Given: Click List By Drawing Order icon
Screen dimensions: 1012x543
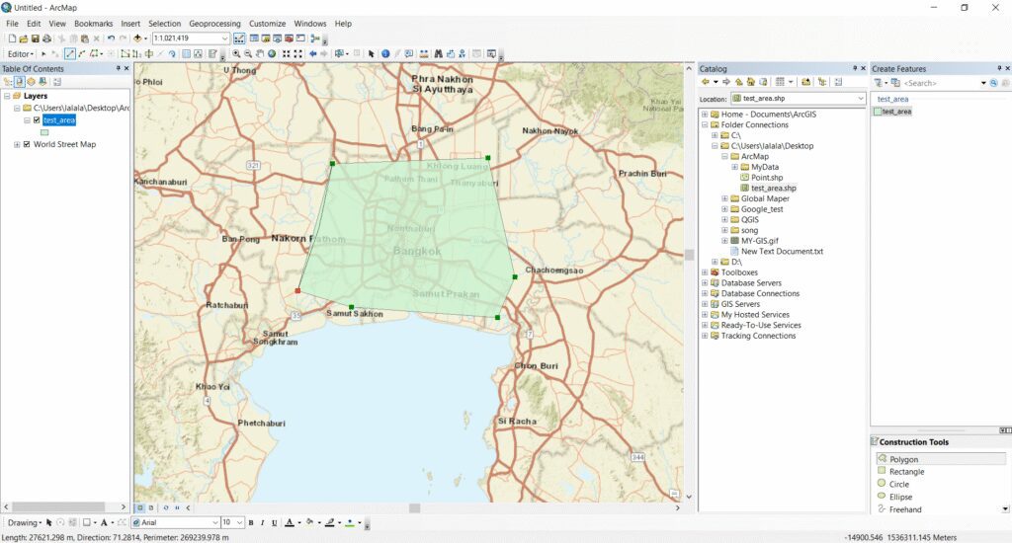Looking at the screenshot, I should click(x=8, y=82).
